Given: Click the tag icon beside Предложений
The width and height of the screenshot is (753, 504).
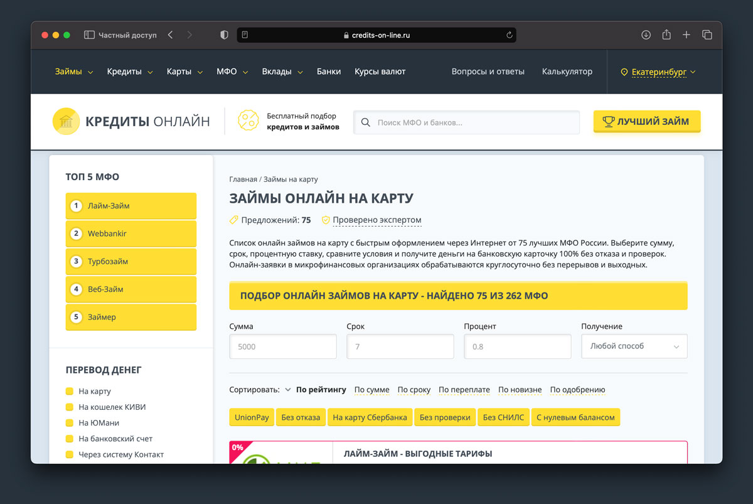Looking at the screenshot, I should (x=234, y=220).
